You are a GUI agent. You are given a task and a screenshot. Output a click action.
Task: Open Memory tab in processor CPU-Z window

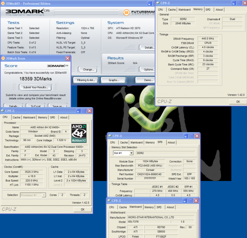[x=42, y=117]
